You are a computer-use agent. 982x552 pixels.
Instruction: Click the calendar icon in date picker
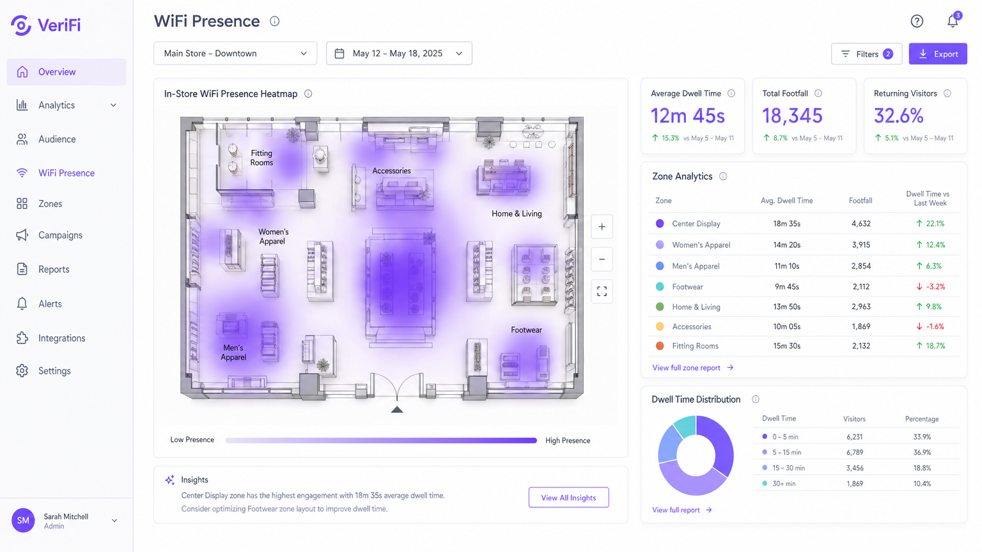[x=339, y=53]
